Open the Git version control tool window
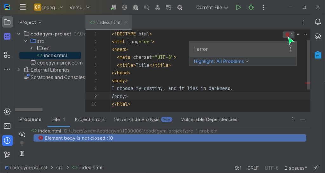325x173 pixels. tap(7, 155)
